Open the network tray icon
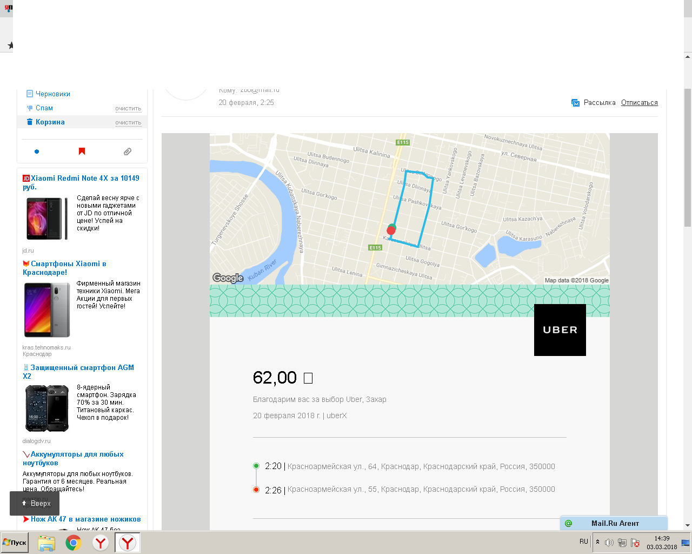This screenshot has width=692, height=554. click(x=622, y=543)
